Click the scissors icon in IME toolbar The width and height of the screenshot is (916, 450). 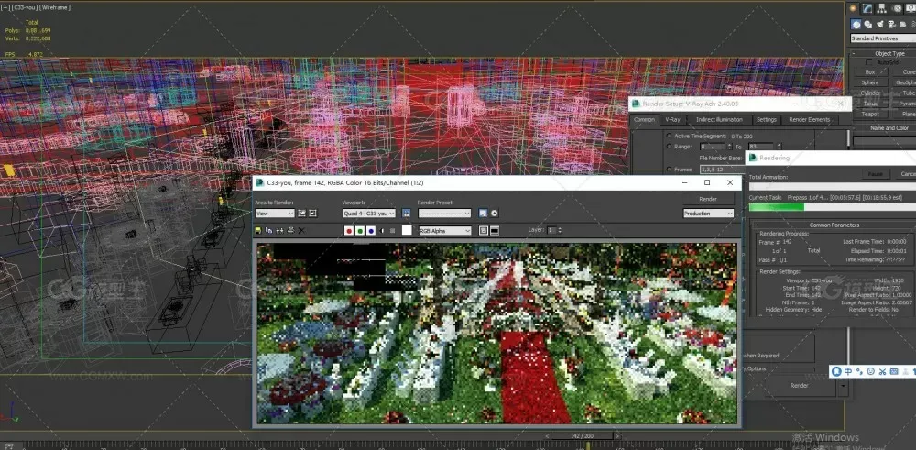tap(882, 371)
